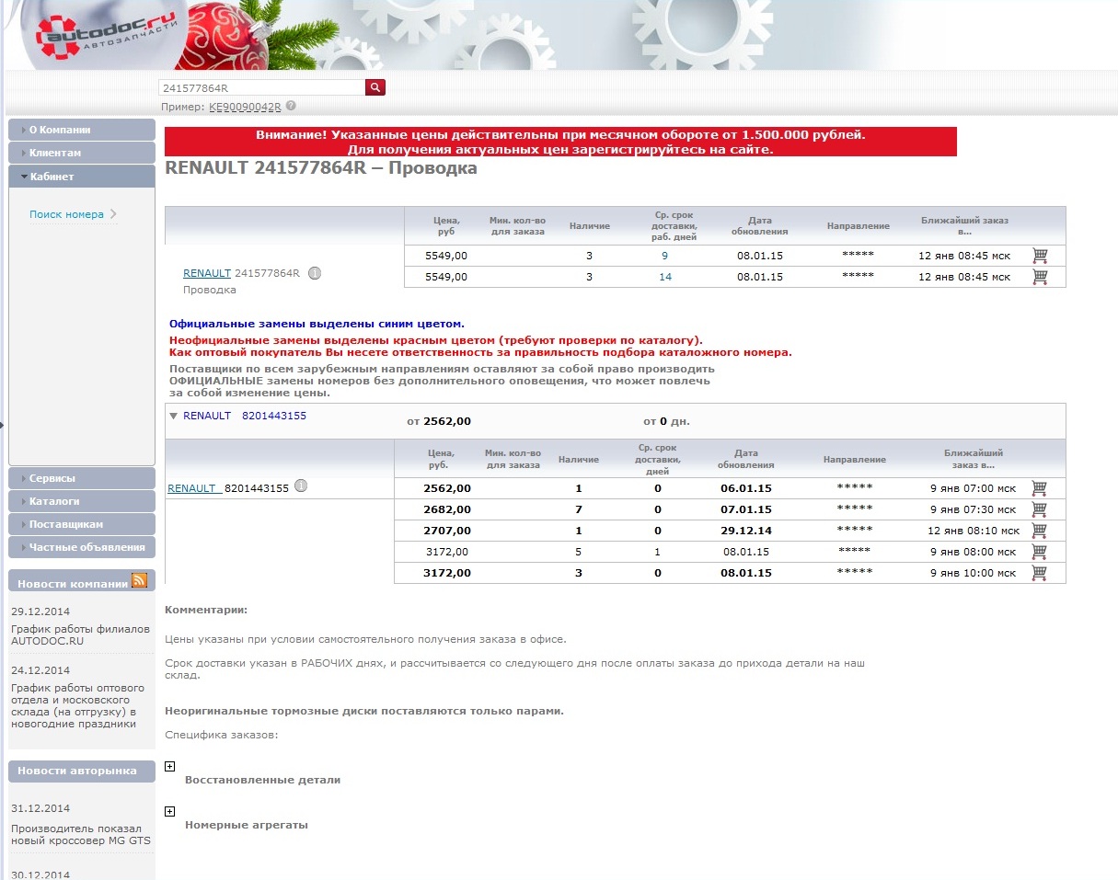Image resolution: width=1118 pixels, height=880 pixels.
Task: Collapse the Кабинет menu
Action: (82, 177)
